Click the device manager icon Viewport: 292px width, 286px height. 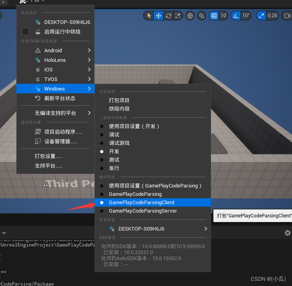point(38,141)
